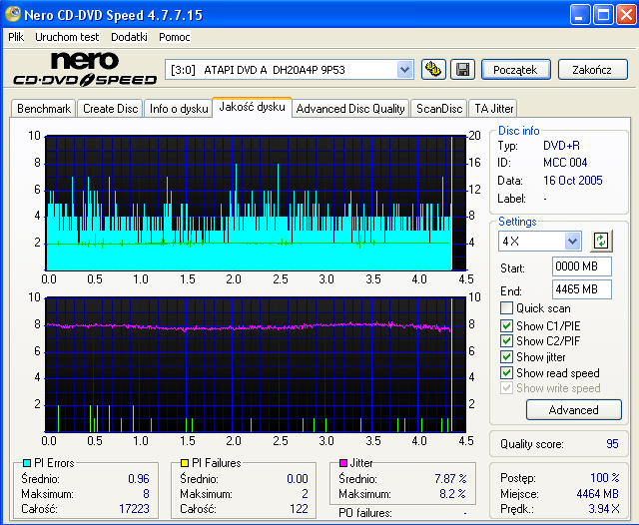The height and width of the screenshot is (525, 639).
Task: Open the drive selection dropdown
Action: tap(404, 70)
